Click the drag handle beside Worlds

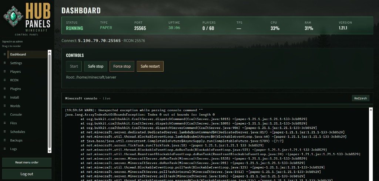point(4,106)
